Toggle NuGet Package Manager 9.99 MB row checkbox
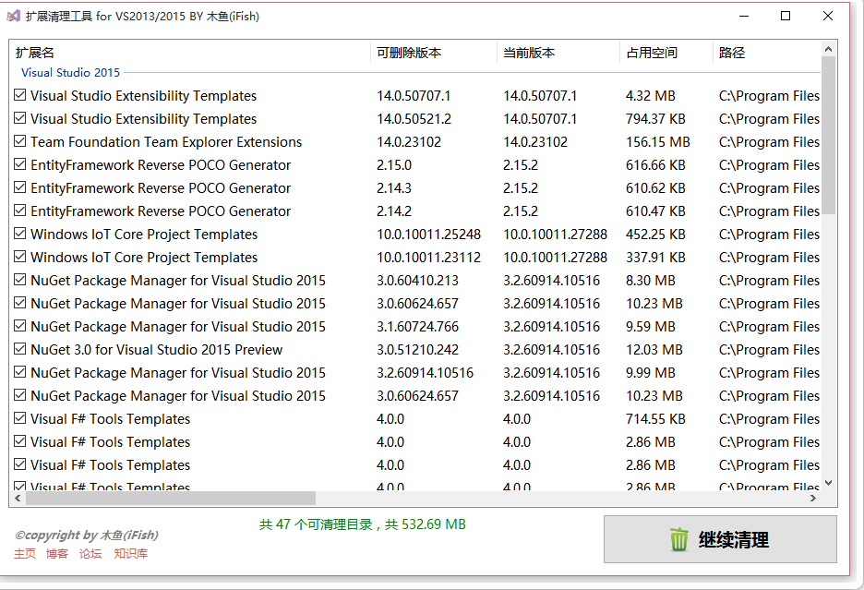Viewport: 864px width, 590px height. (19, 373)
